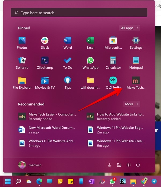Viewport: 161px width, 187px height.
Task: Click the 'Type here to search' box
Action: tap(79, 13)
